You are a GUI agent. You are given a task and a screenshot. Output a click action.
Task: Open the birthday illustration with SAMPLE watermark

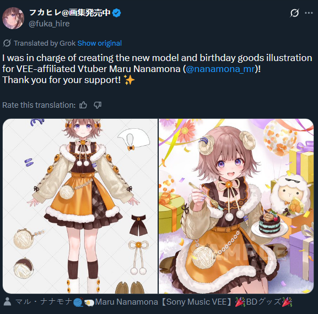(x=236, y=206)
